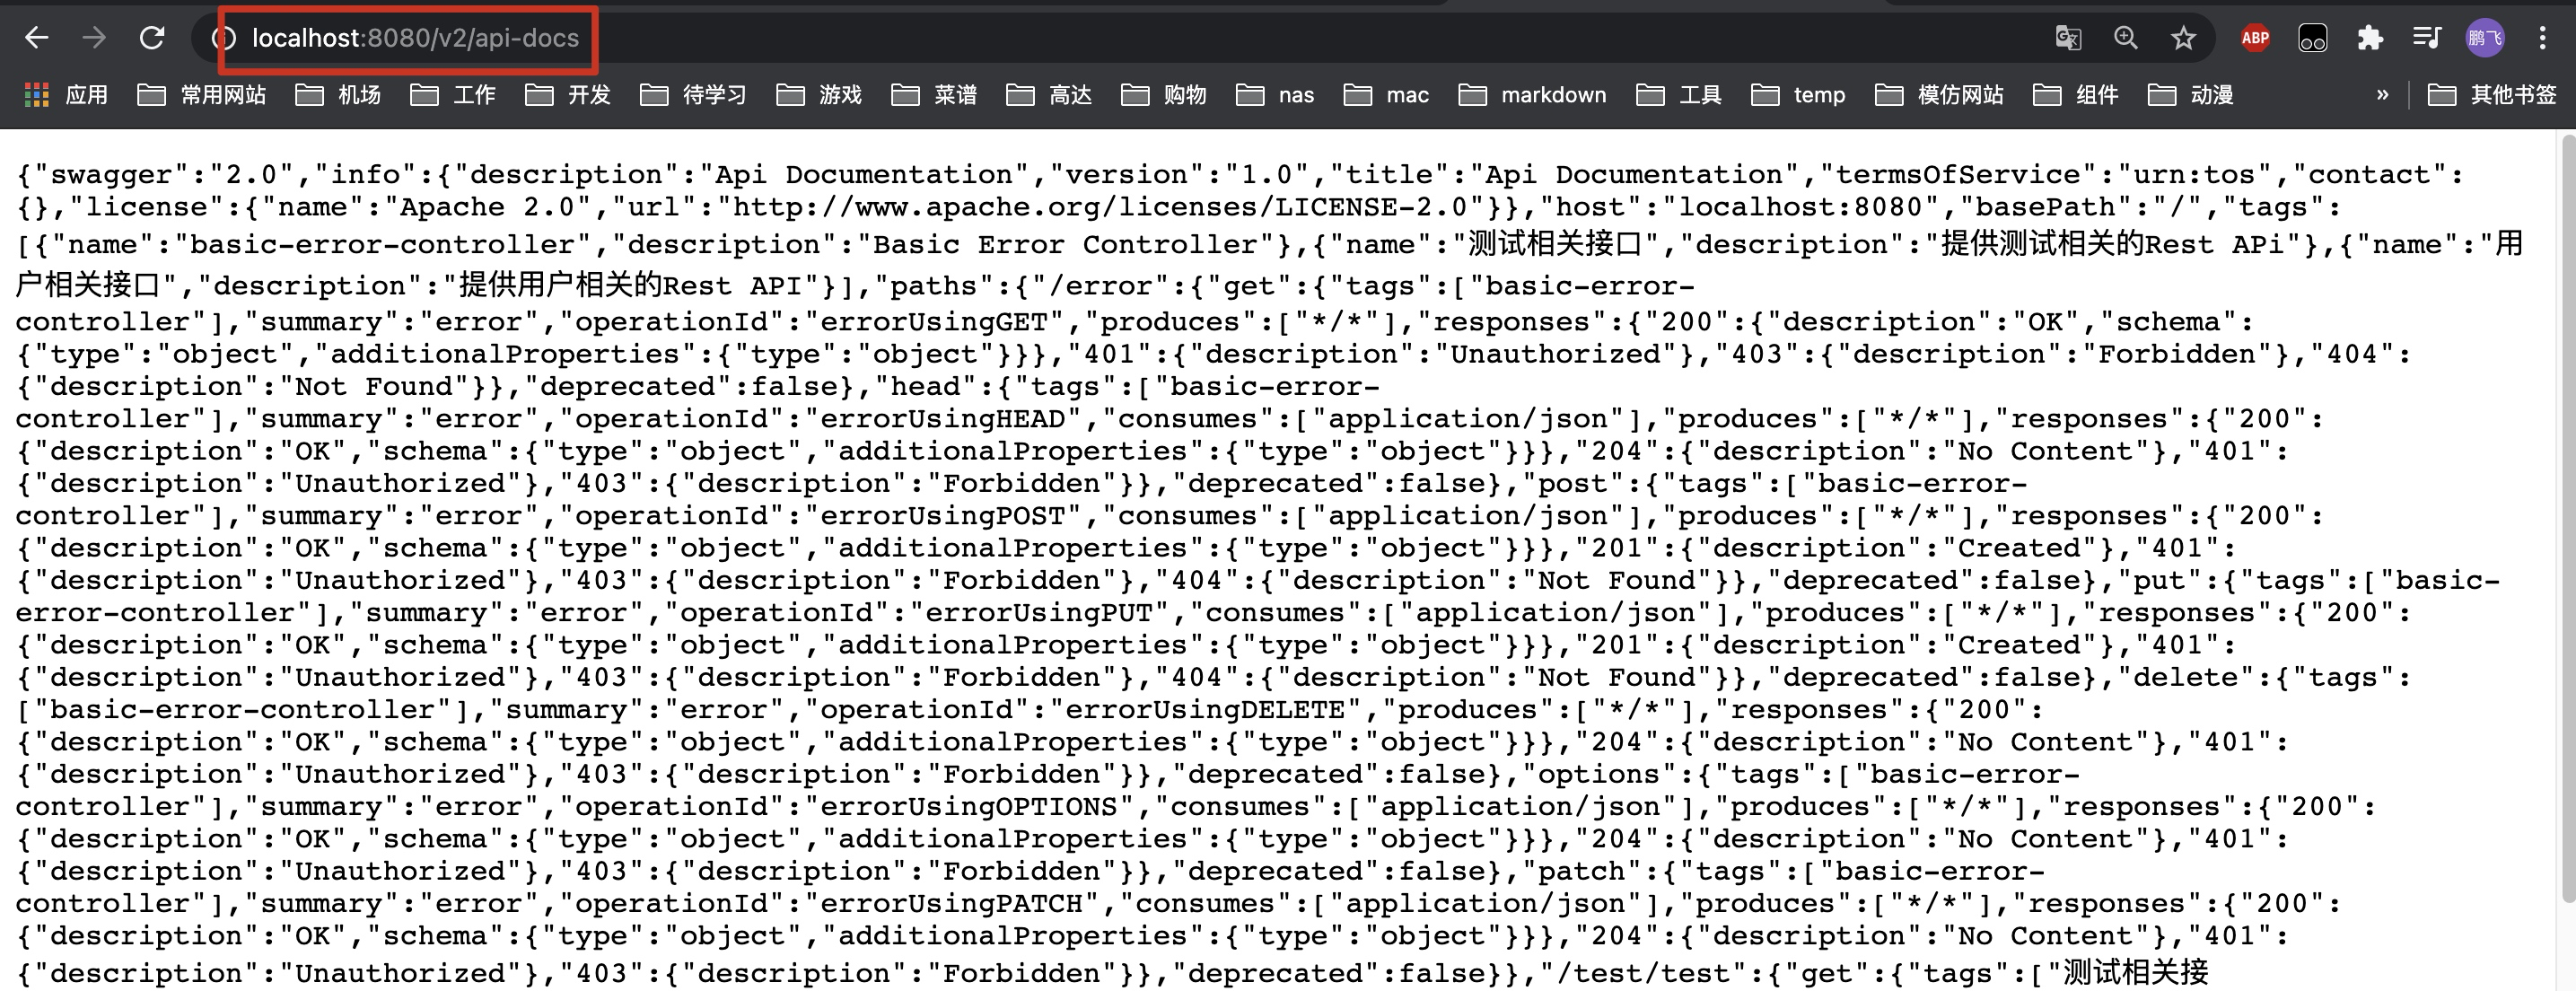
Task: Open the Chrome three-dot menu
Action: tap(2543, 38)
